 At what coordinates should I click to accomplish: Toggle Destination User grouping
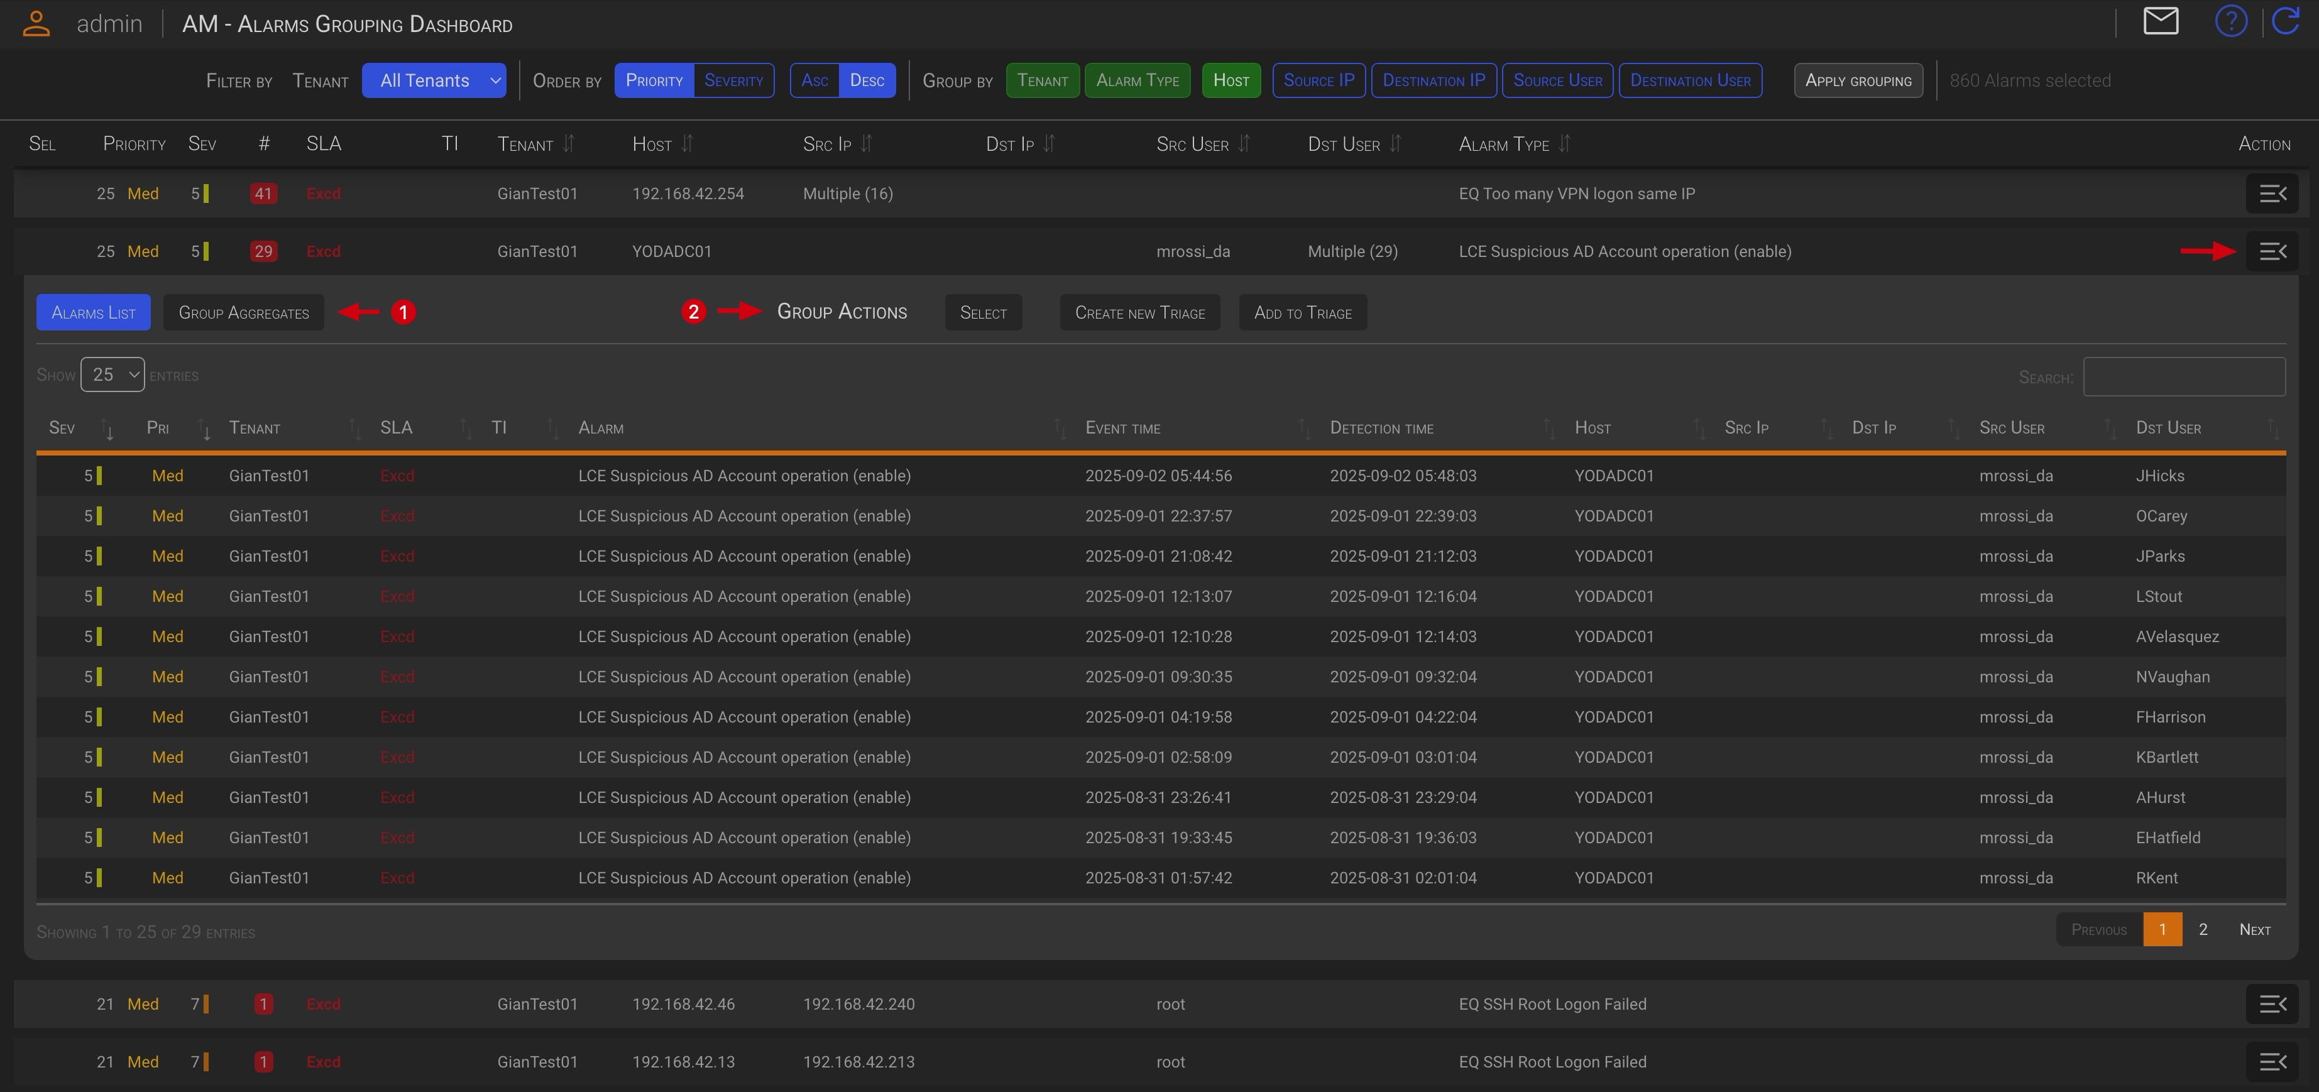[1690, 80]
